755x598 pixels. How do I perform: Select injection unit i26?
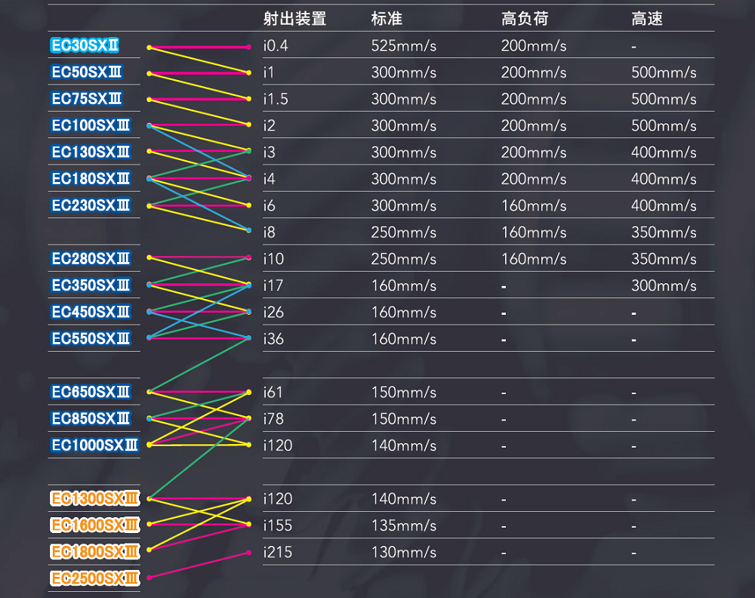click(x=273, y=312)
